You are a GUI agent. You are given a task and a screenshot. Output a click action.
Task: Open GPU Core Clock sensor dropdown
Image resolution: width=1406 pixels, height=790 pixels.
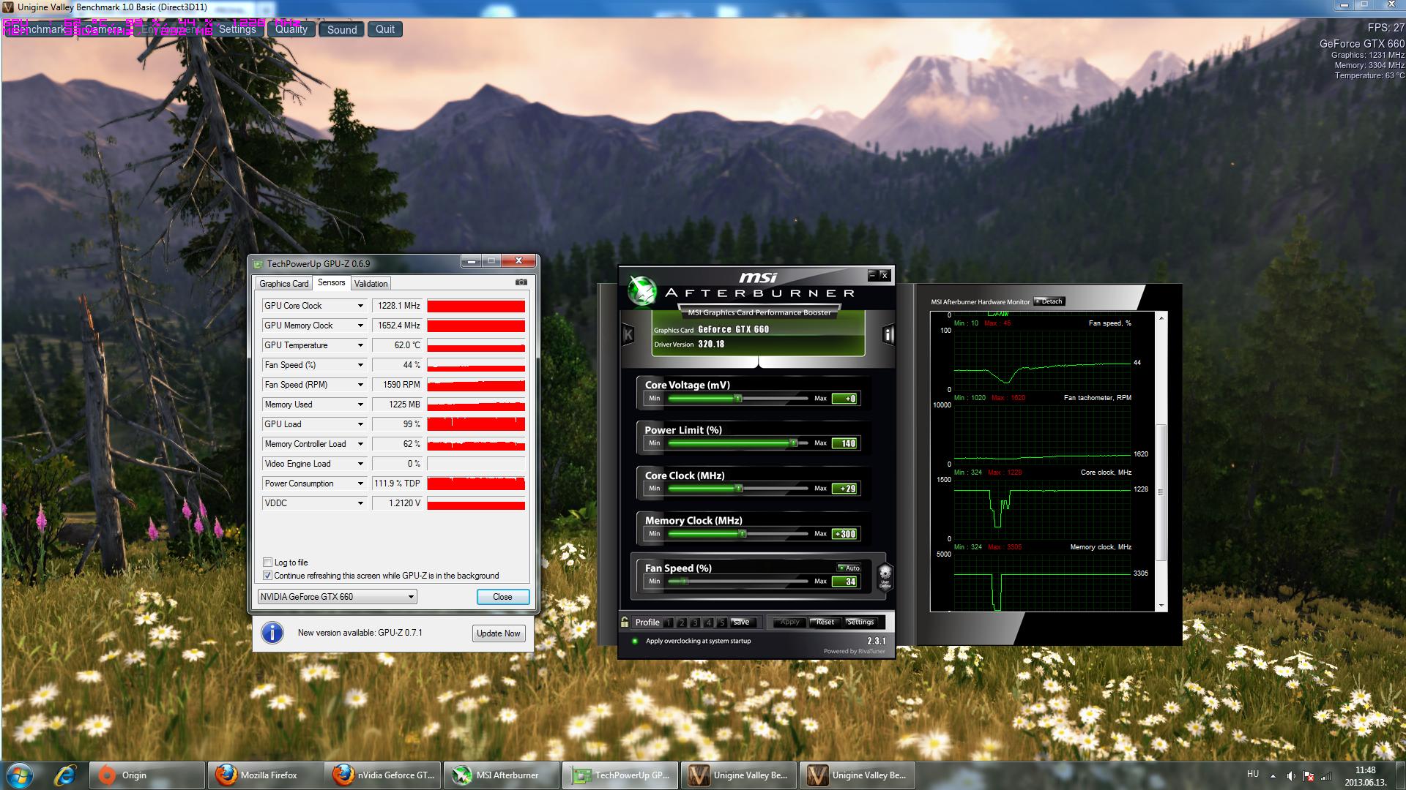tap(360, 306)
